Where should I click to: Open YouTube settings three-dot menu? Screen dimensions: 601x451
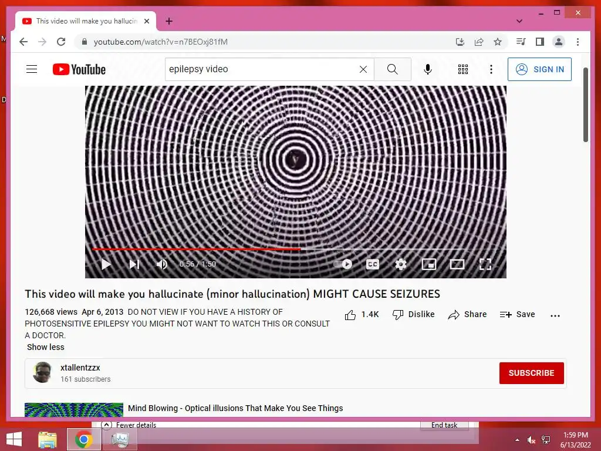point(491,69)
